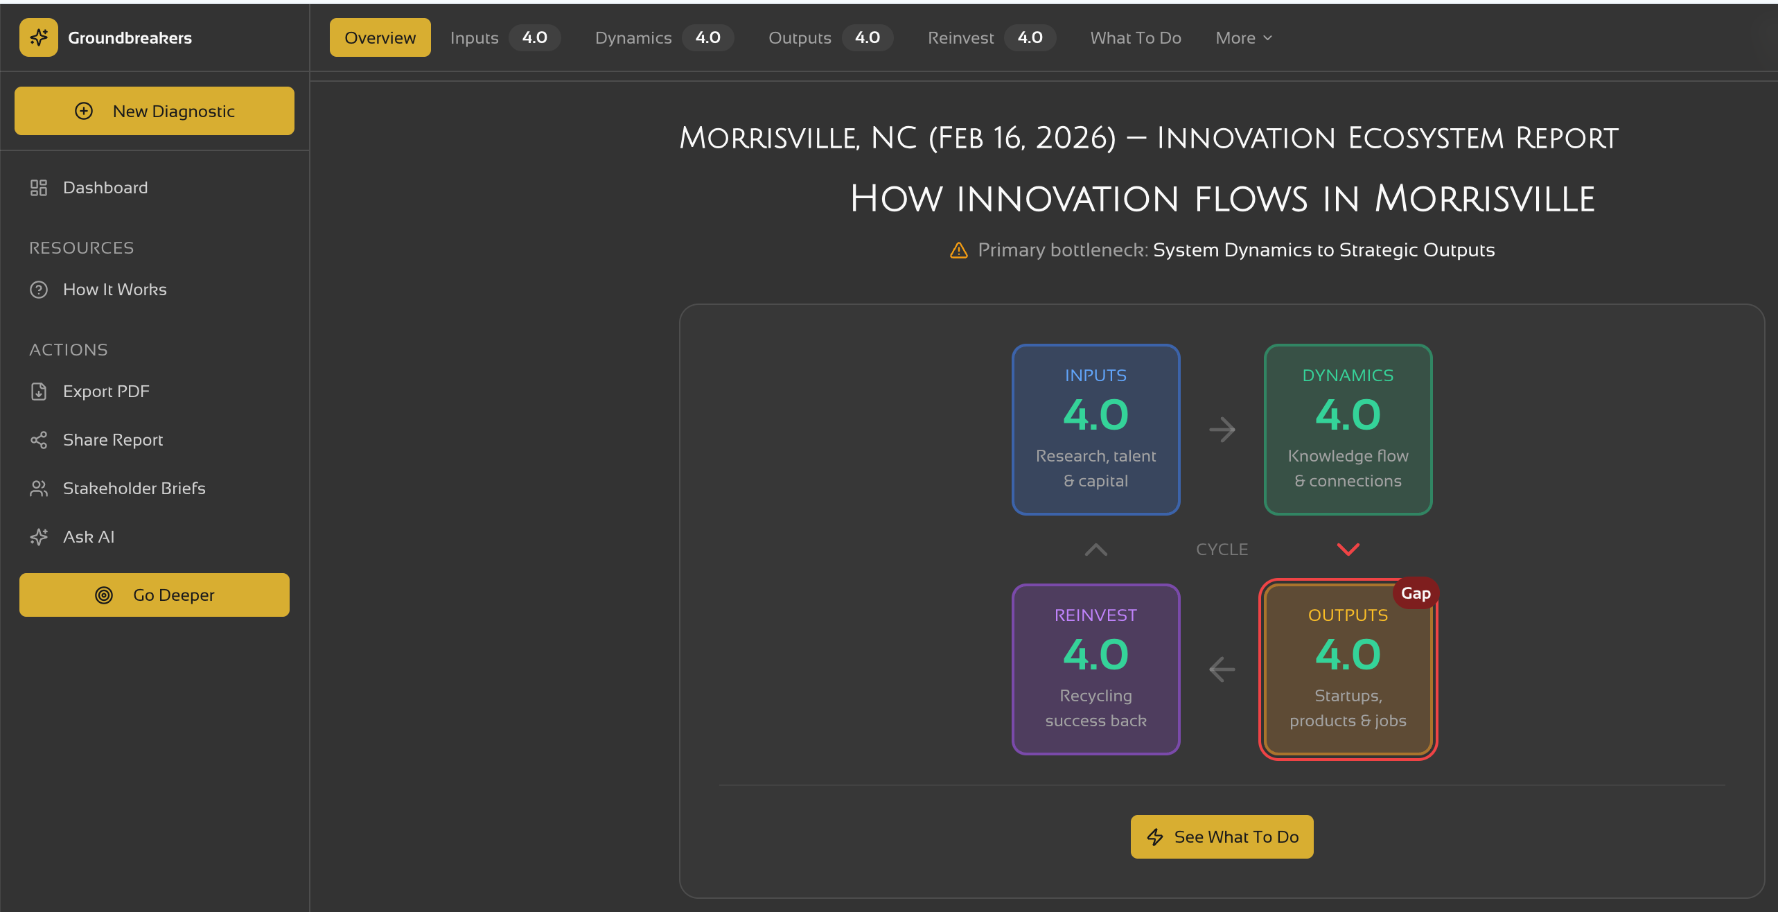The height and width of the screenshot is (912, 1778).
Task: Click the bottleneck warning triangle icon
Action: click(x=958, y=250)
